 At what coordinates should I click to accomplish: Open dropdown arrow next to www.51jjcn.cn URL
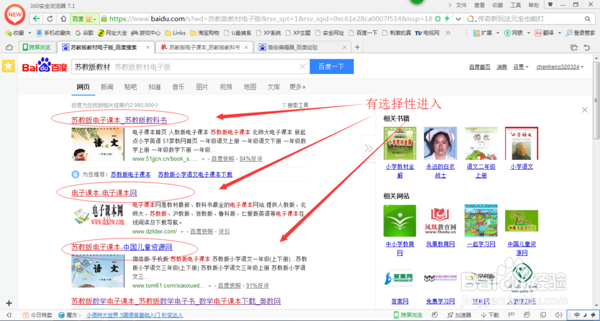tap(203, 159)
